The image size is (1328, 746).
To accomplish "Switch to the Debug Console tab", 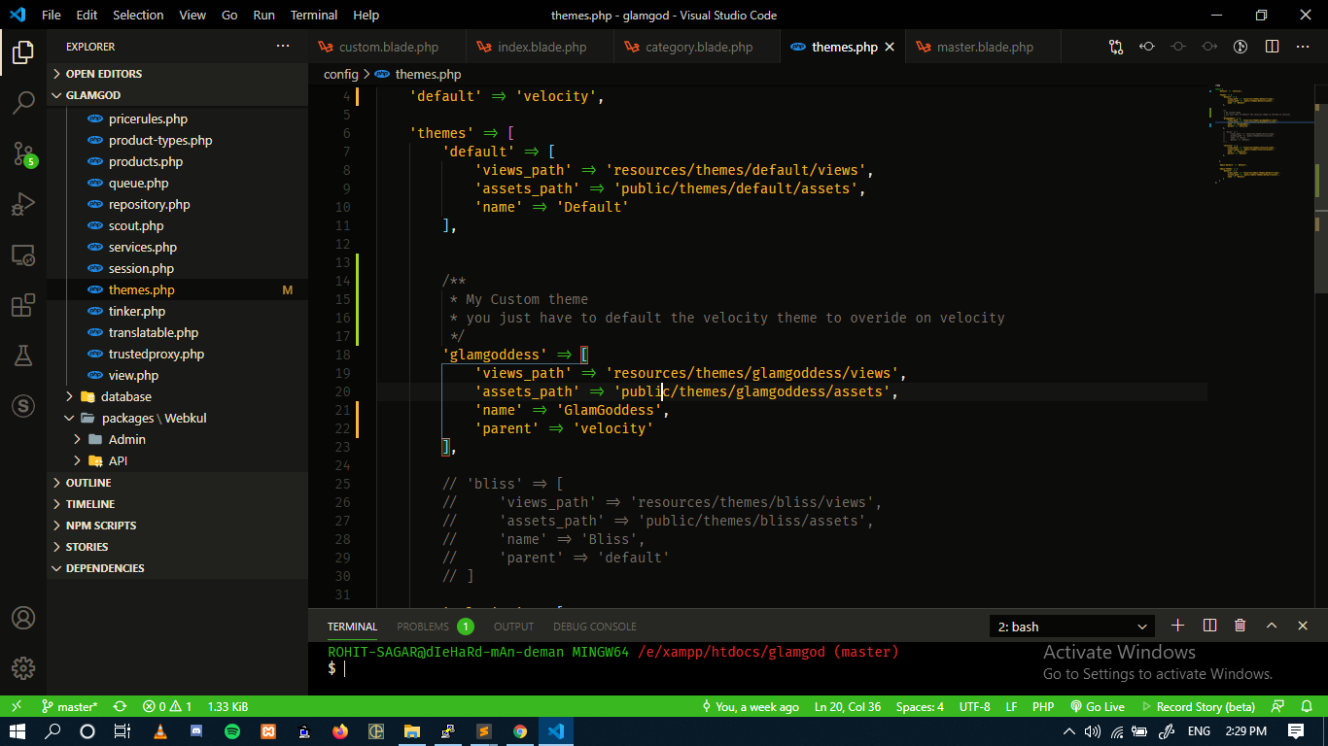I will tap(595, 627).
